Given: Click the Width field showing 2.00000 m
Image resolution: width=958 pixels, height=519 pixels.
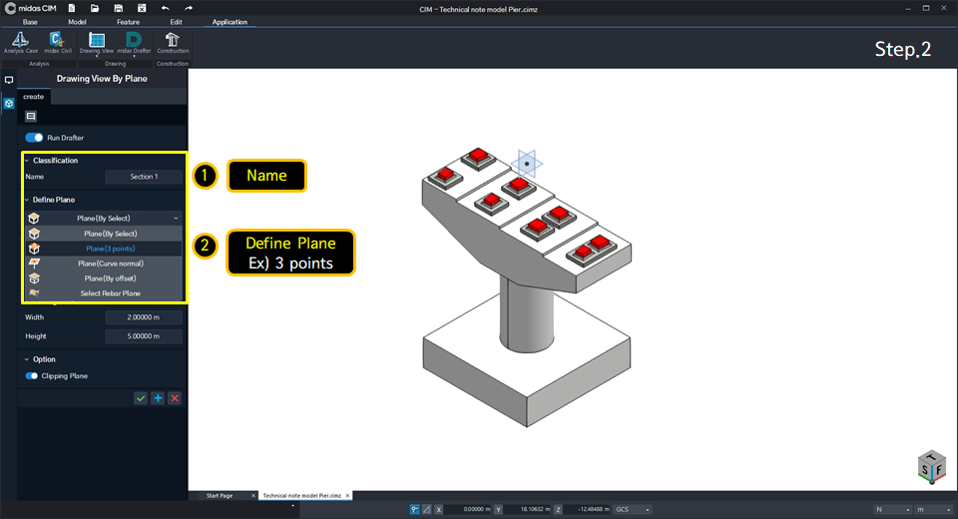Looking at the screenshot, I should tap(144, 317).
